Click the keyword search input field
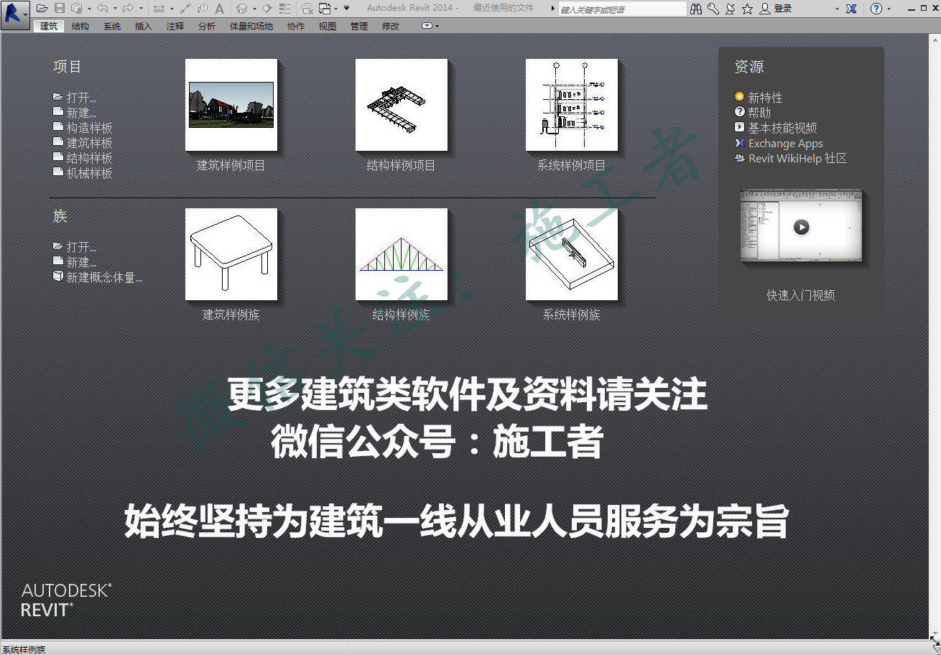The image size is (941, 655). [x=622, y=9]
